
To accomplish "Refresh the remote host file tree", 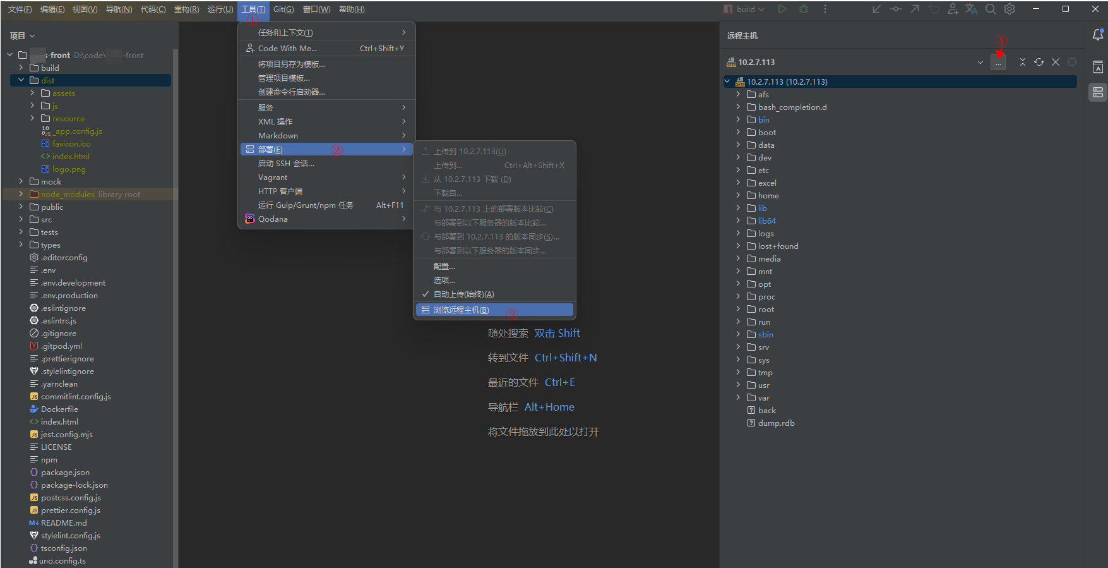I will click(1039, 62).
